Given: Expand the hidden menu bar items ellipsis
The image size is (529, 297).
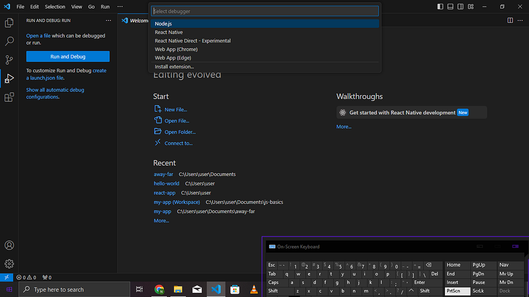Looking at the screenshot, I should 120,6.
